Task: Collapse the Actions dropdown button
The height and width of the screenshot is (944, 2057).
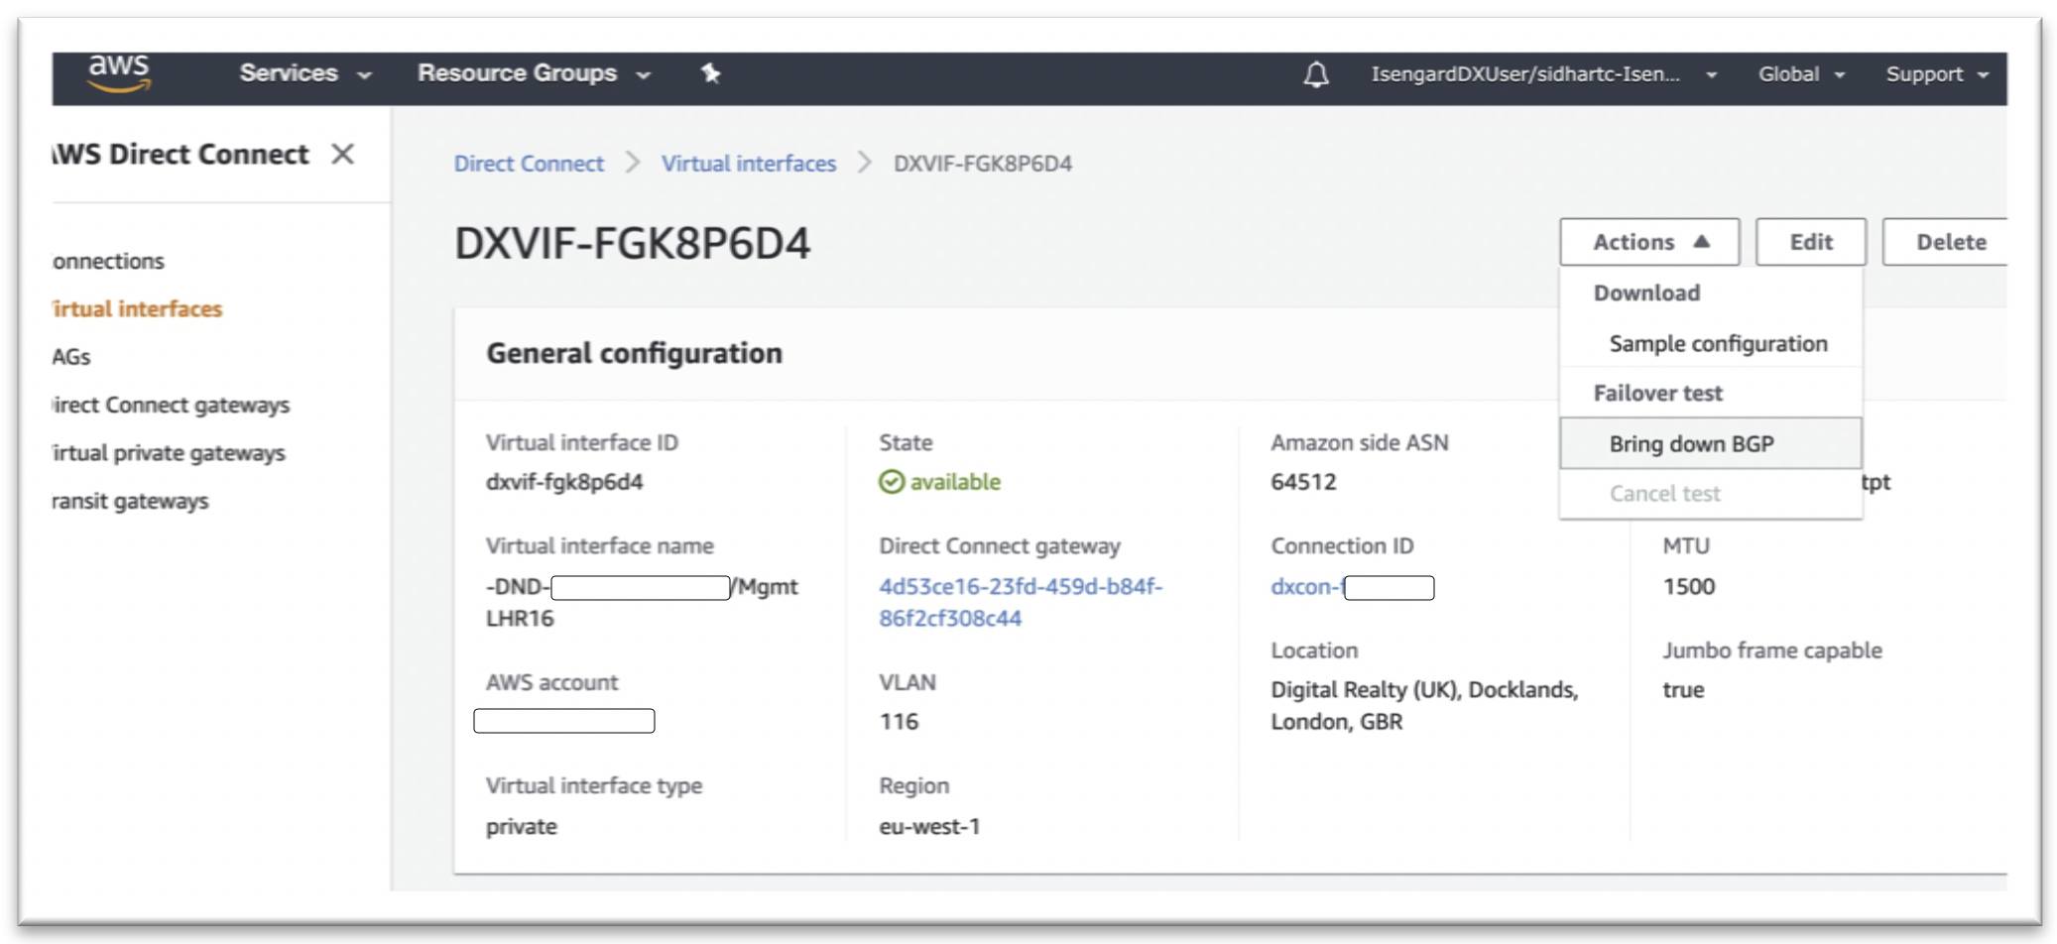Action: [x=1649, y=242]
